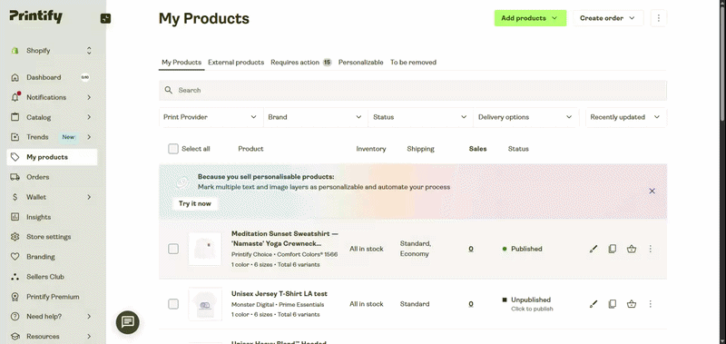Click sales count of Meditation Sunset Sweatshirt
Image resolution: width=726 pixels, height=344 pixels.
[x=471, y=249]
